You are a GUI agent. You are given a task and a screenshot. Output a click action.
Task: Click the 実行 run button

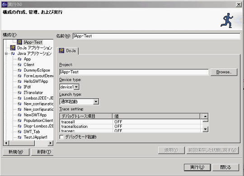197,167
